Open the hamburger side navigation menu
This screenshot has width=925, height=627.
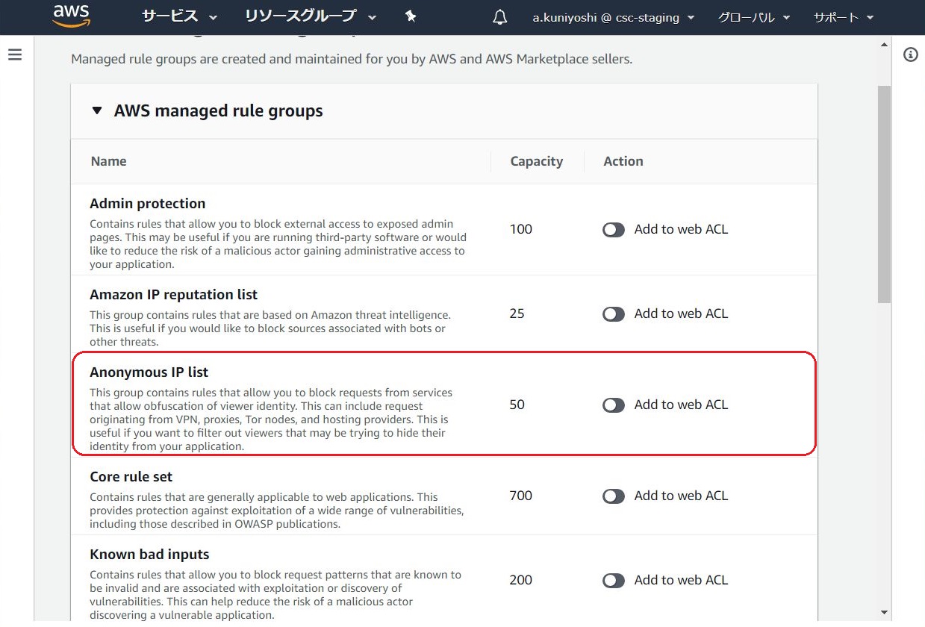pos(15,54)
